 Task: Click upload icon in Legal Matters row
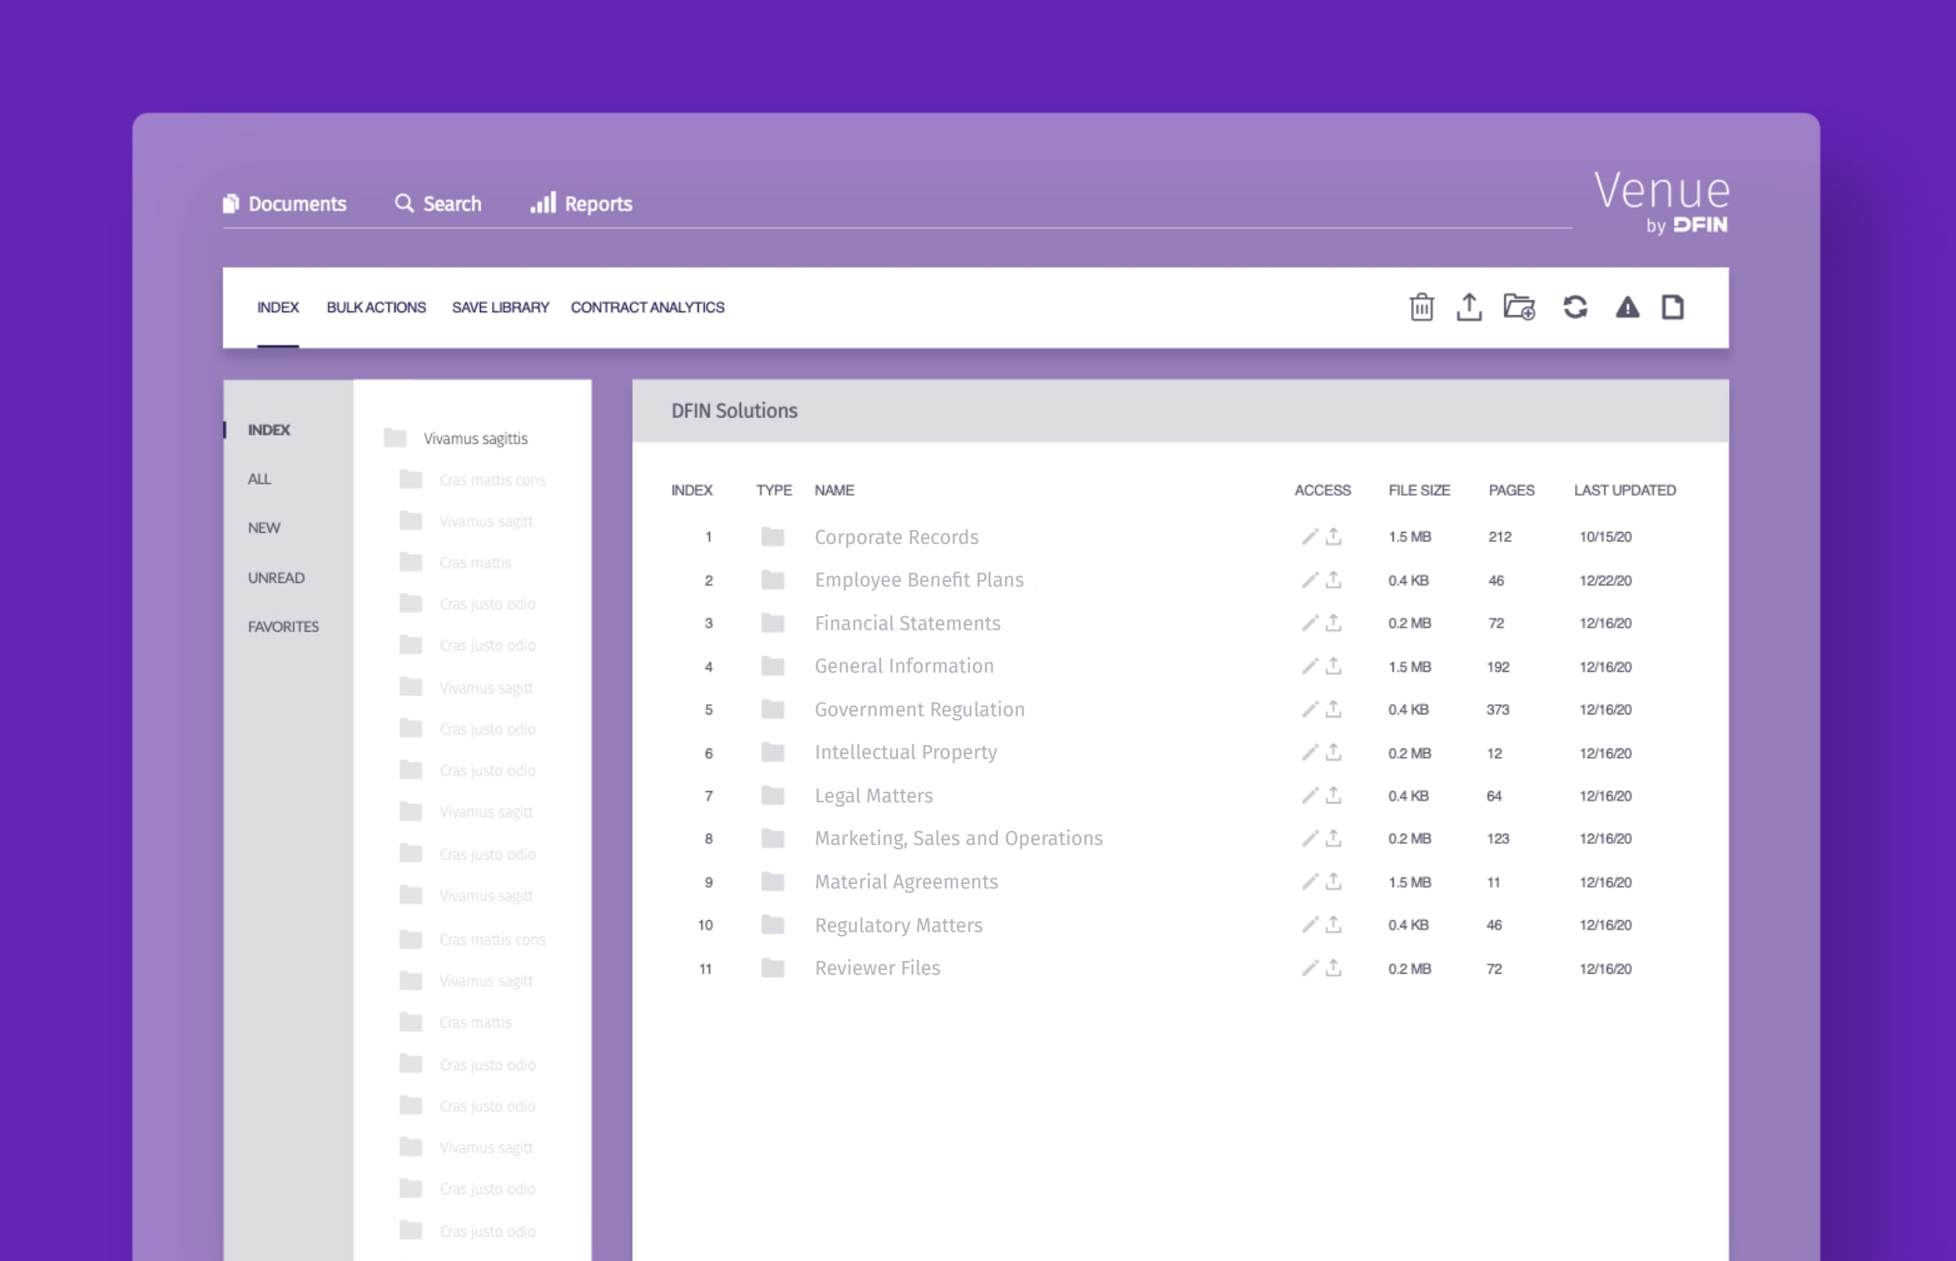tap(1333, 795)
